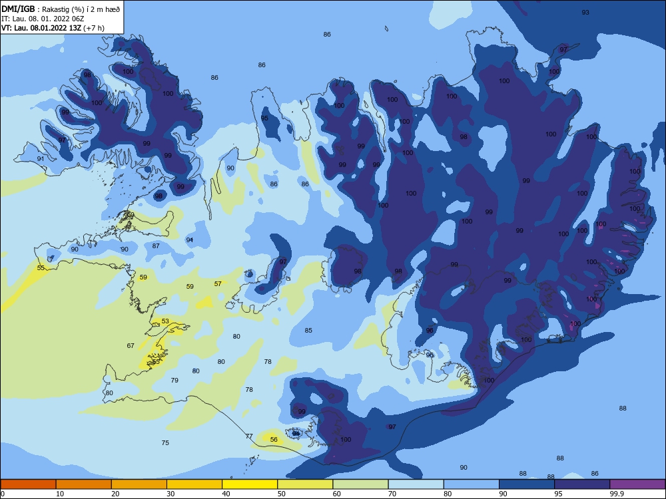The image size is (666, 499).
Task: Select the '85' humidity value on the map
Action: click(x=308, y=331)
